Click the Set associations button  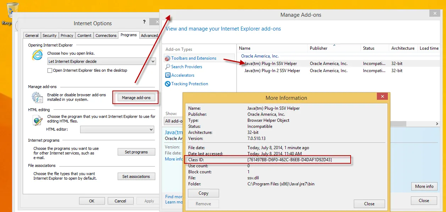(136, 176)
